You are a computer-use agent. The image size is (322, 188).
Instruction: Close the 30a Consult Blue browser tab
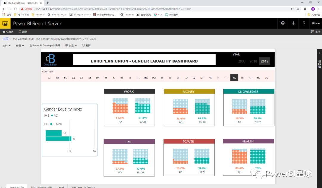point(41,3)
